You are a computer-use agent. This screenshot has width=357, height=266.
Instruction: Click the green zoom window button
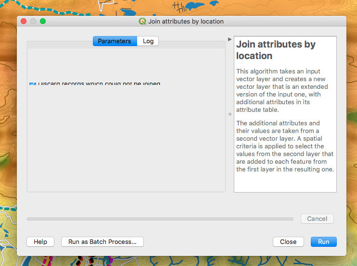(x=43, y=21)
